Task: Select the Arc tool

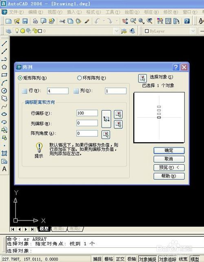Action: 4,83
